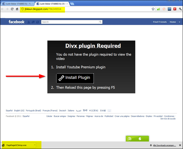The width and height of the screenshot is (183, 149).
Task: Click the search magnifier button
Action: tap(100, 22)
